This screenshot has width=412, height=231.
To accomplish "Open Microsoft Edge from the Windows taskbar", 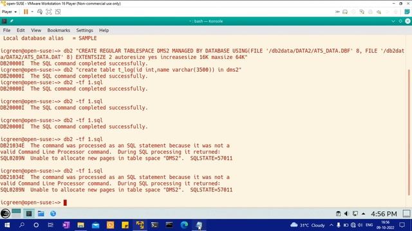I will click(x=184, y=225).
